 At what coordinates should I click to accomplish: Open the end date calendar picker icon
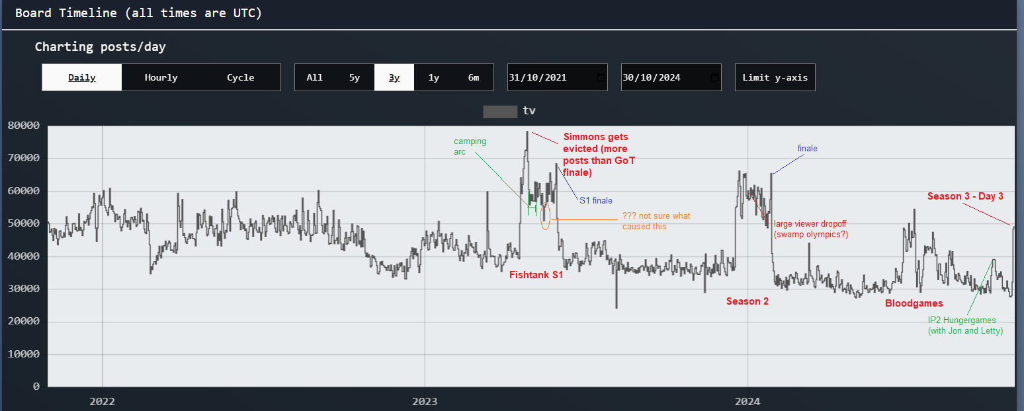[714, 77]
